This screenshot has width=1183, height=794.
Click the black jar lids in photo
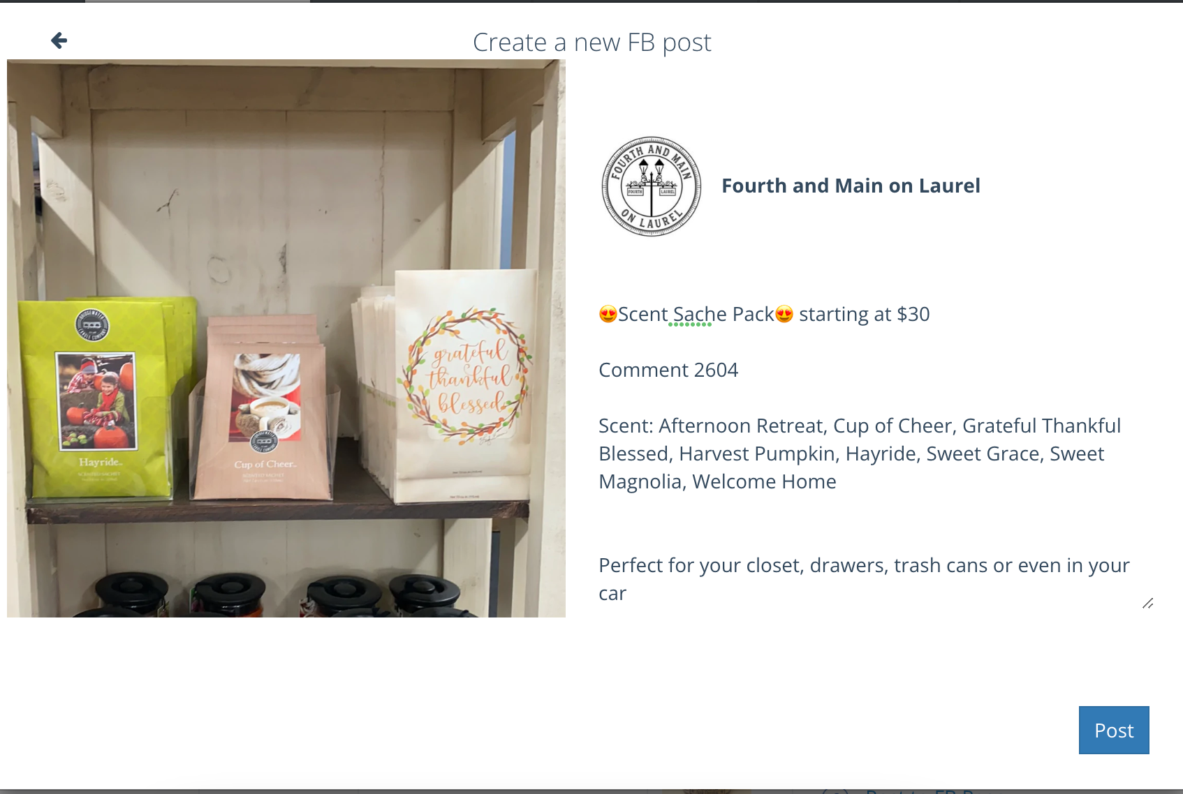tap(279, 594)
